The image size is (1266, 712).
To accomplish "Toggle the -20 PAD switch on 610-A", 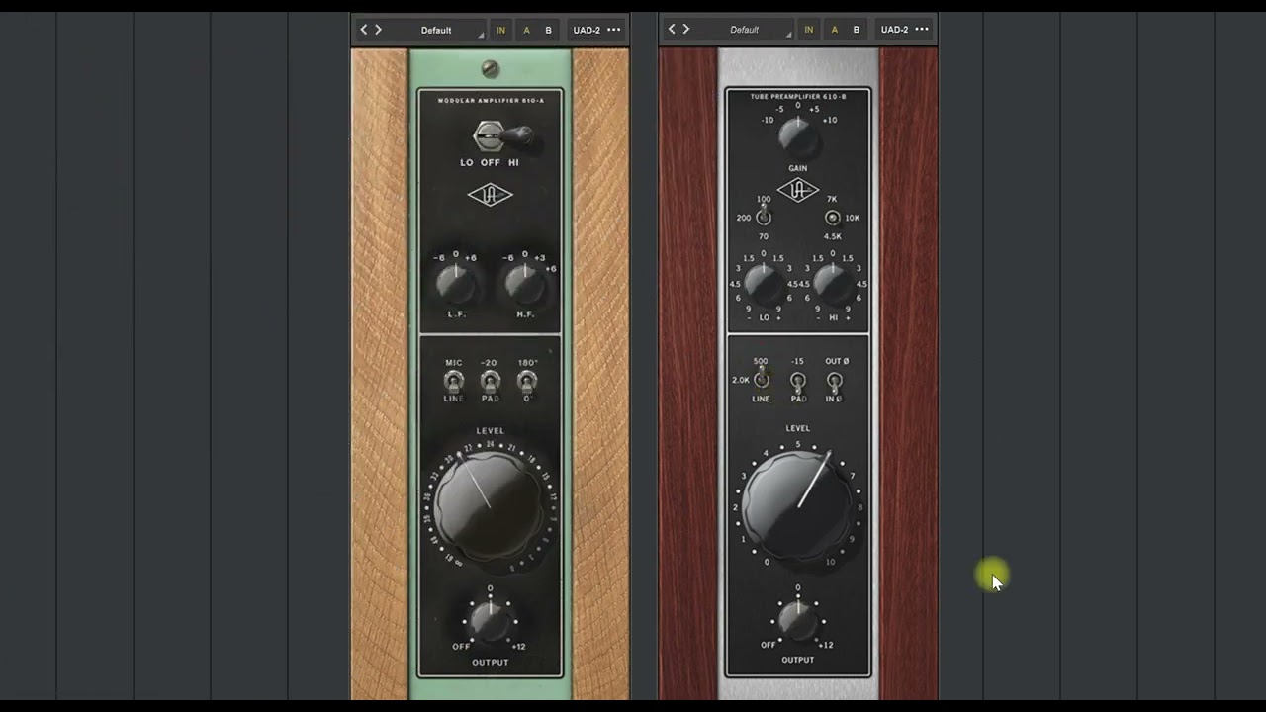I will click(490, 381).
